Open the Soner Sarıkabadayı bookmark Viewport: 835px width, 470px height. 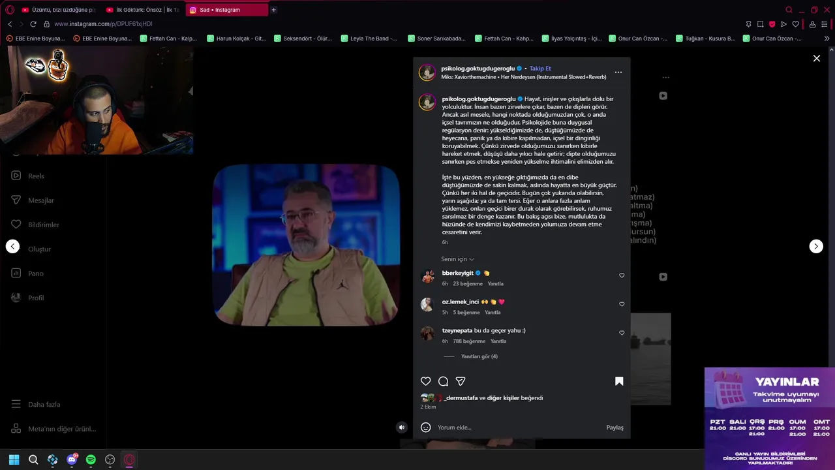click(436, 39)
